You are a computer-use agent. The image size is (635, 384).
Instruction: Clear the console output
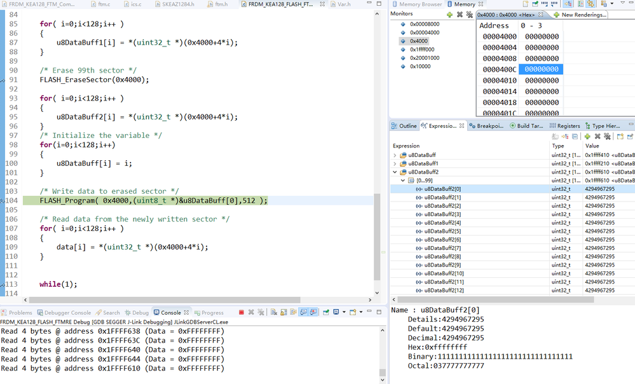pyautogui.click(x=274, y=312)
